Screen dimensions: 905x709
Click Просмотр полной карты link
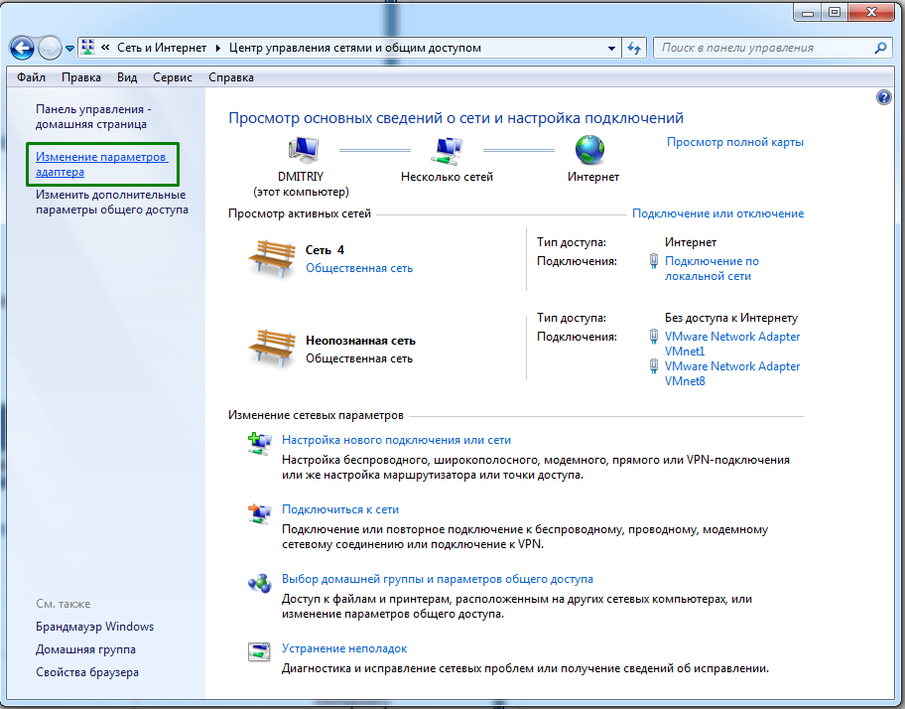pyautogui.click(x=734, y=142)
